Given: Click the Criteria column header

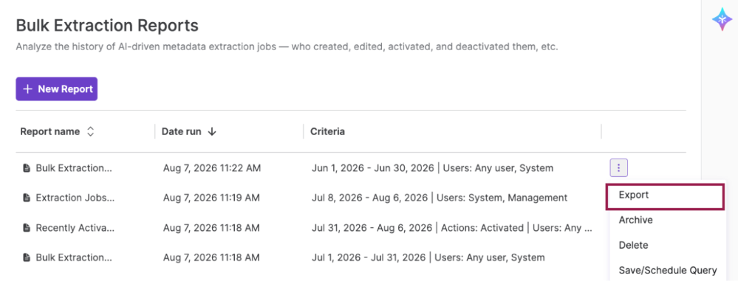Looking at the screenshot, I should tap(327, 131).
